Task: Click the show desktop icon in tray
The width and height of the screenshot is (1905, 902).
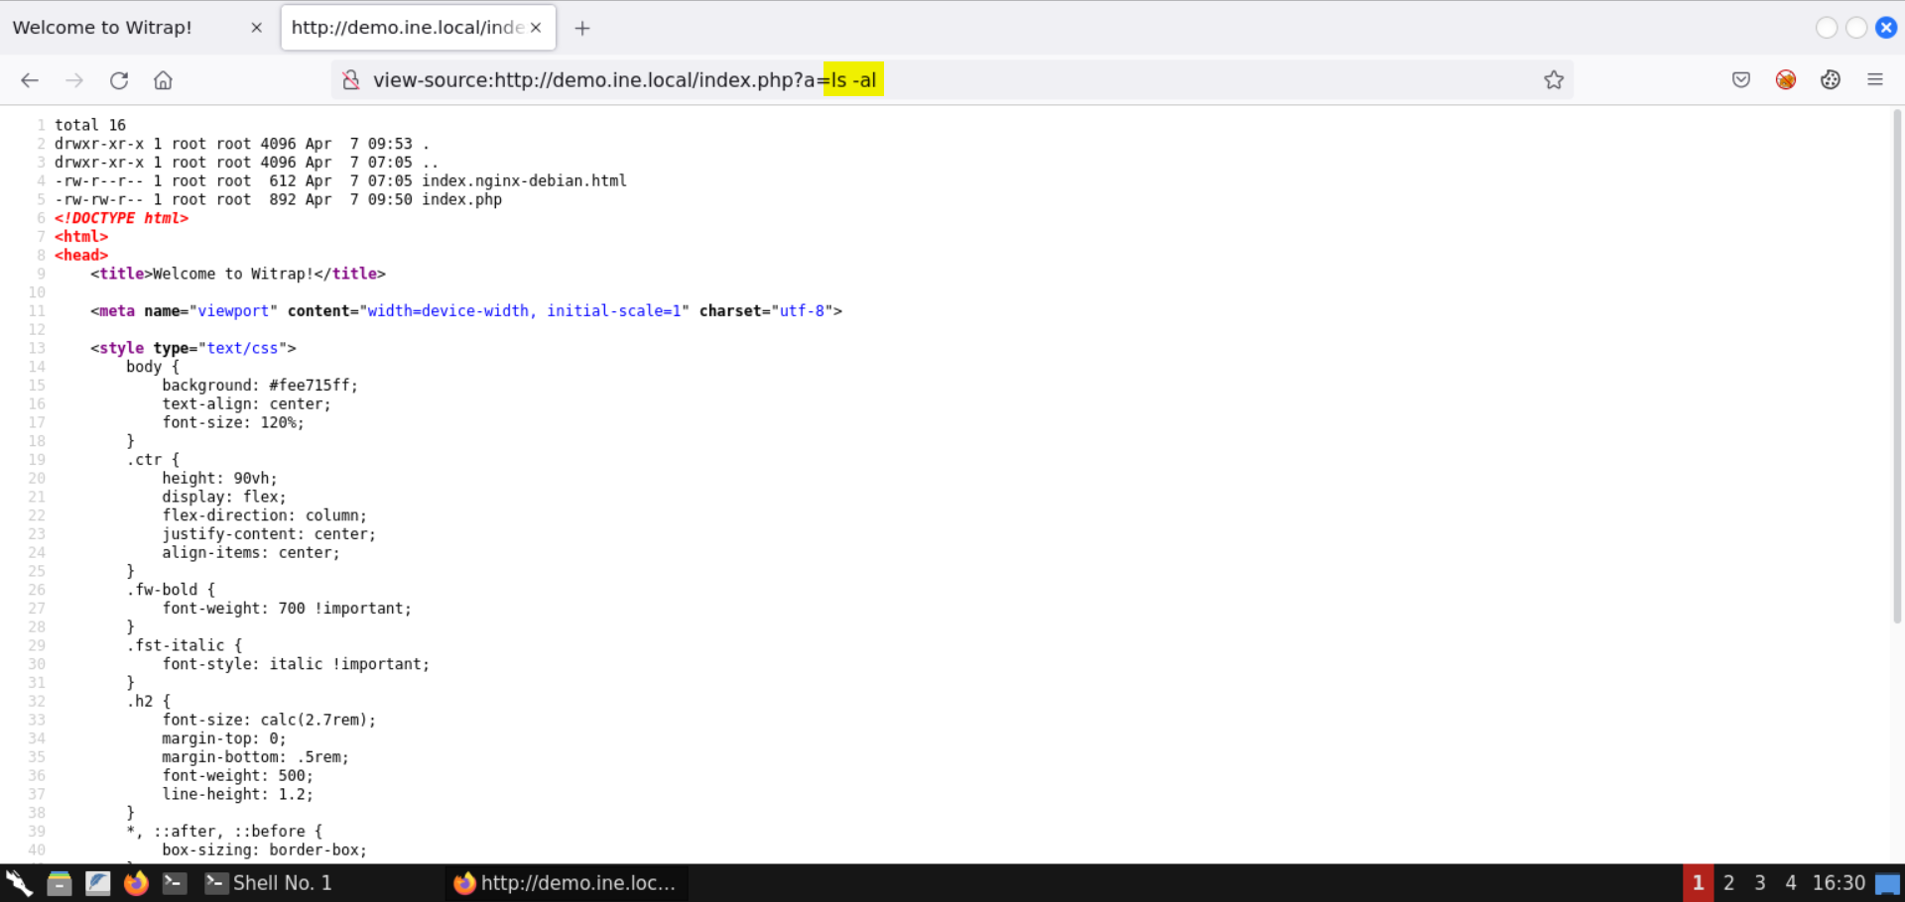Action: pyautogui.click(x=1887, y=883)
